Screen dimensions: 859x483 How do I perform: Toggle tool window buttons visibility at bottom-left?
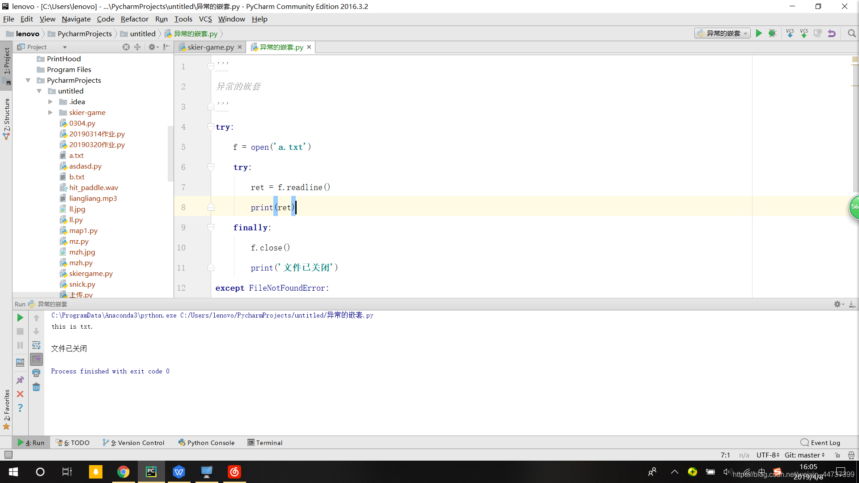tap(8, 455)
